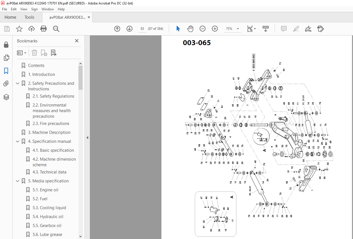Image resolution: width=353 pixels, height=239 pixels.
Task: Click the print file icon
Action: pos(44,29)
